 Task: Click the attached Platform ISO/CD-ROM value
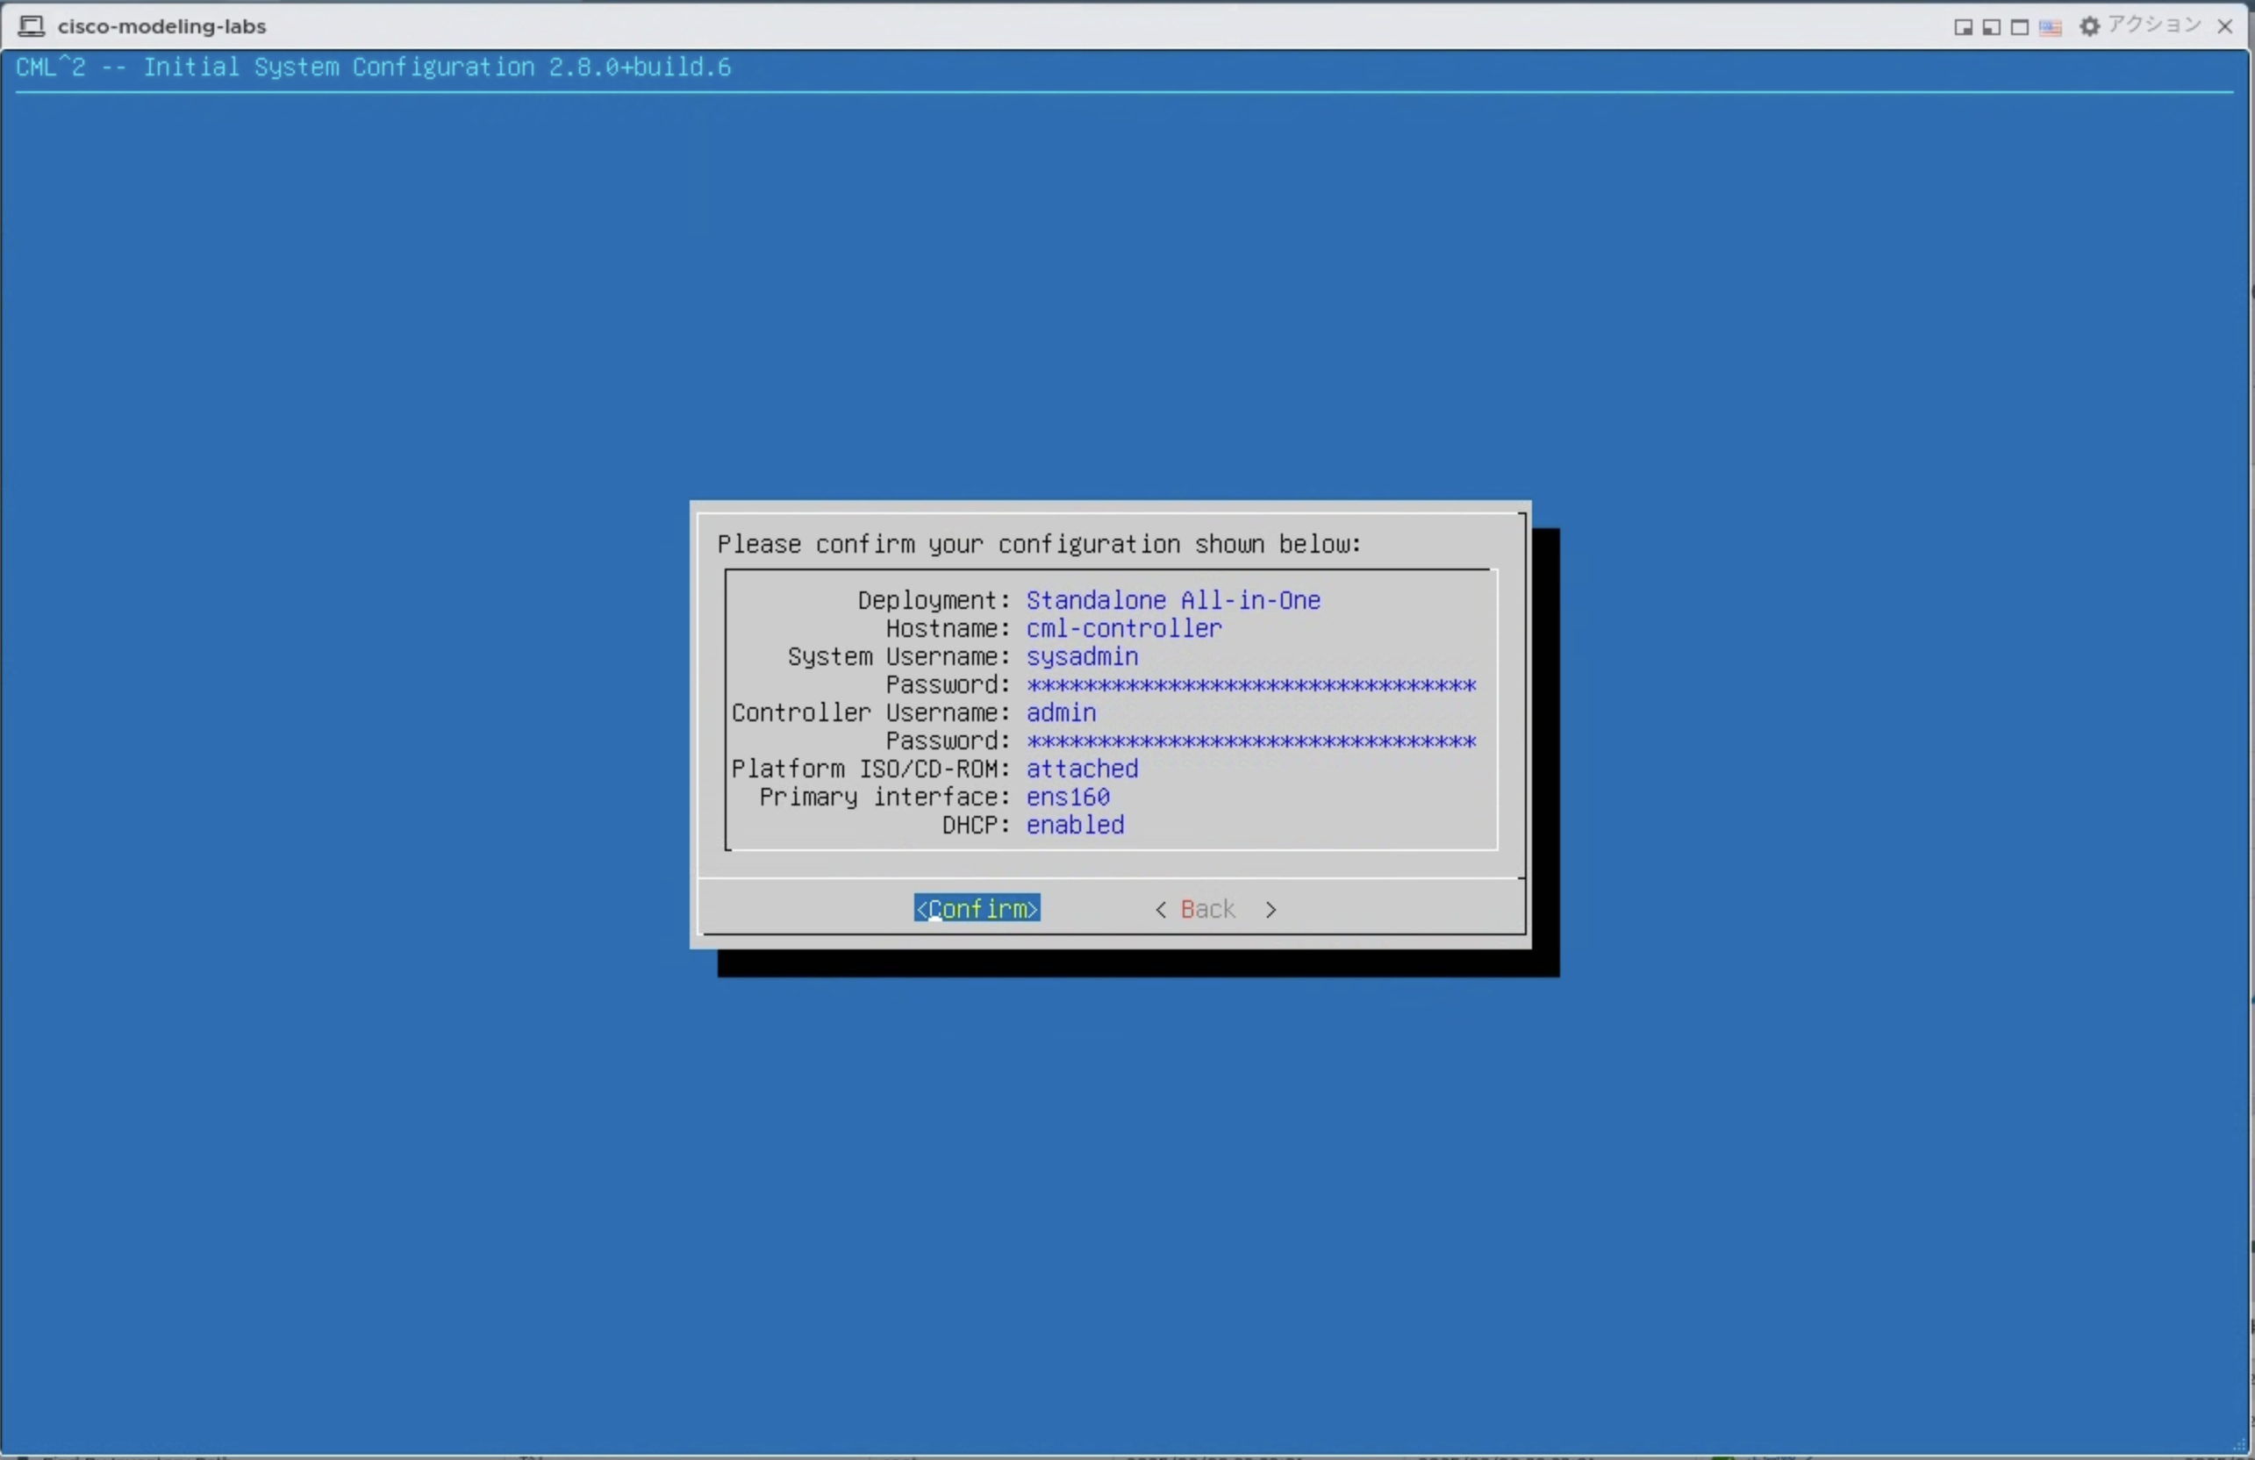[x=1082, y=769]
